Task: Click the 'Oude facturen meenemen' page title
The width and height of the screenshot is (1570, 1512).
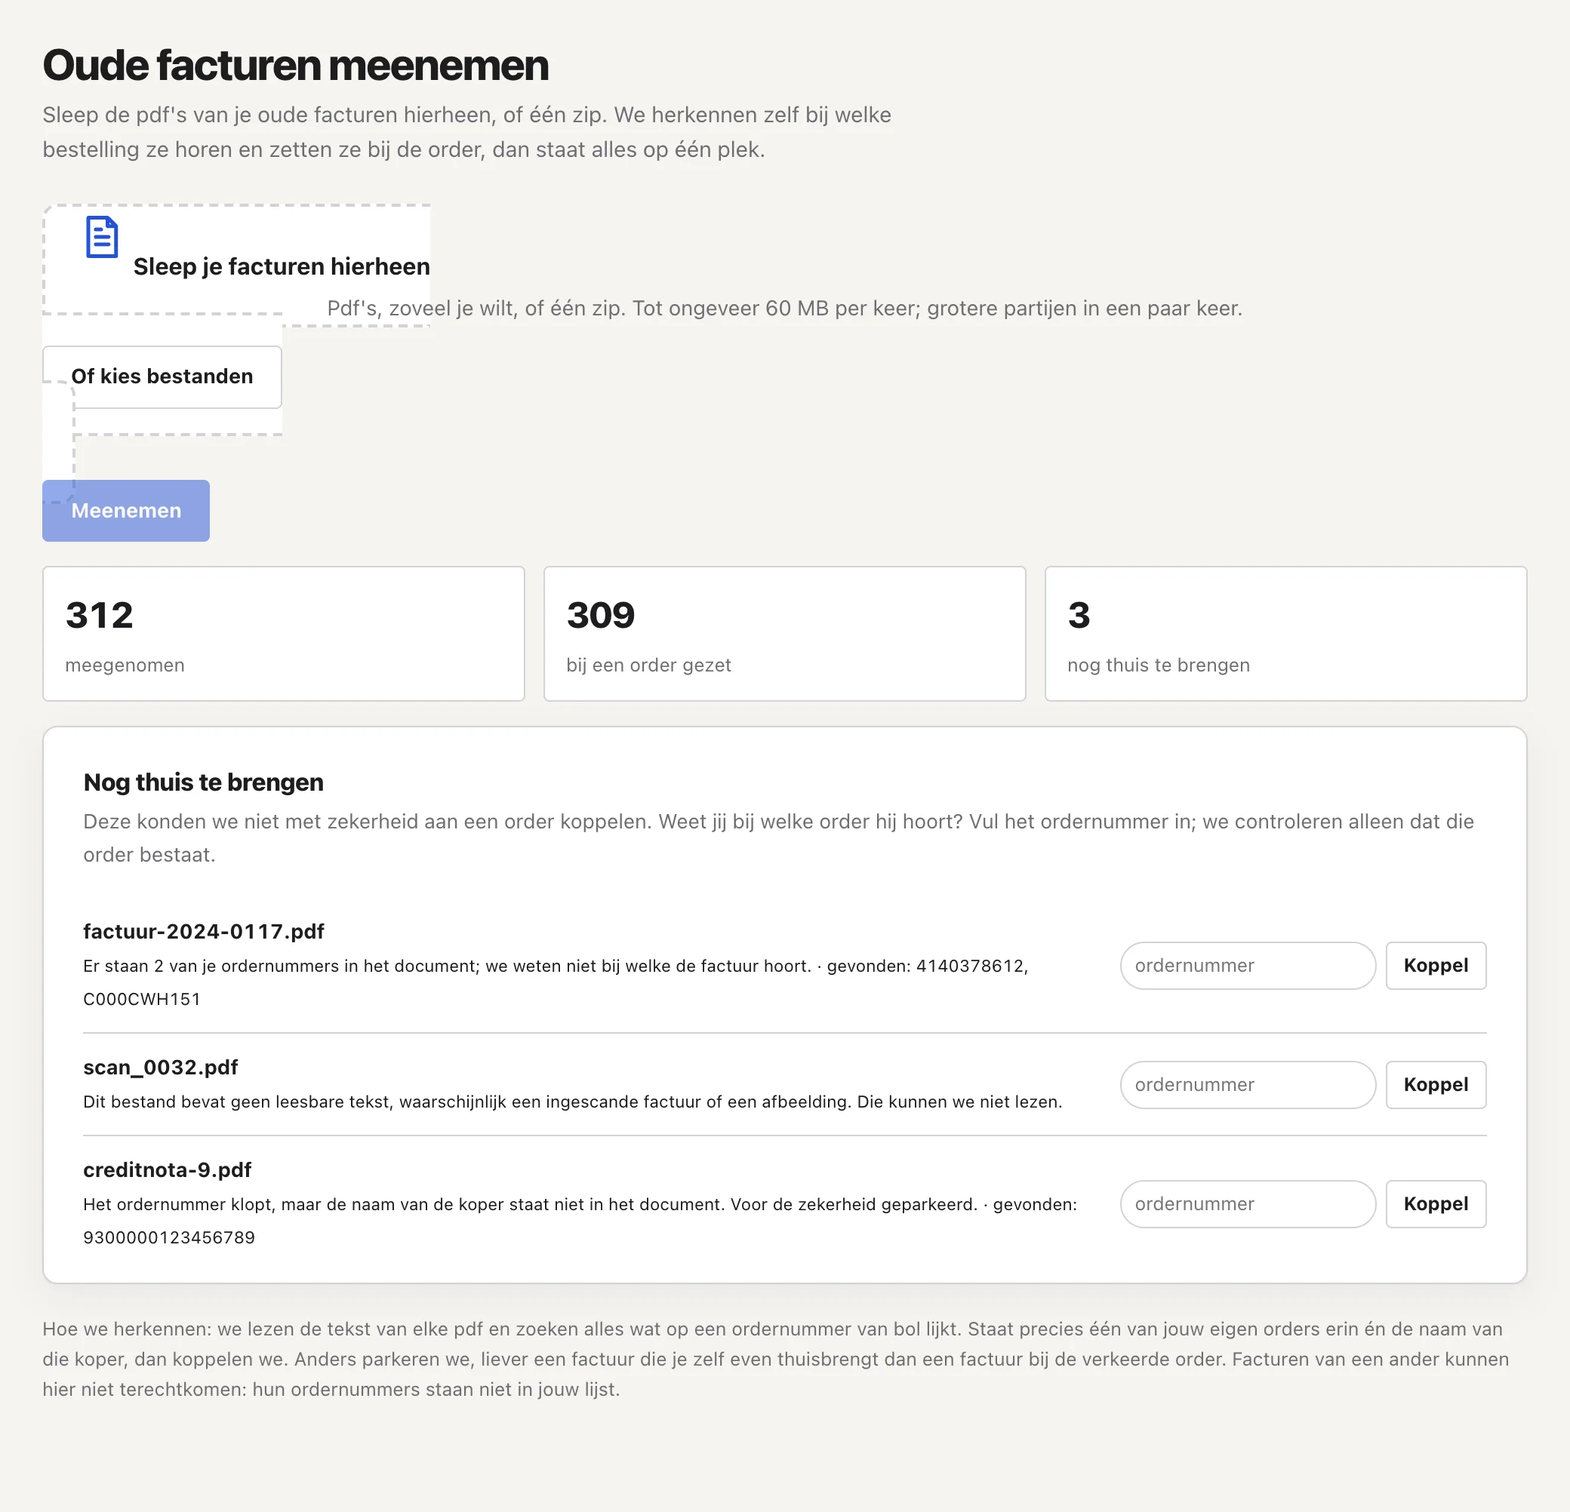Action: (x=295, y=65)
